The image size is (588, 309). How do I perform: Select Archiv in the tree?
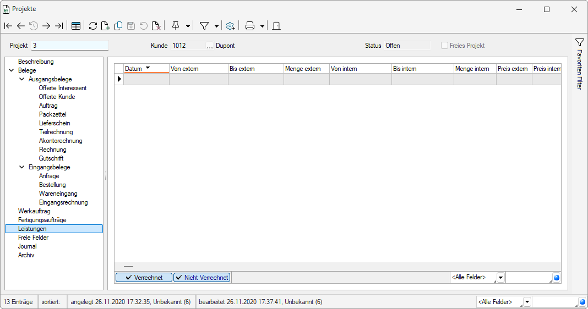click(26, 255)
